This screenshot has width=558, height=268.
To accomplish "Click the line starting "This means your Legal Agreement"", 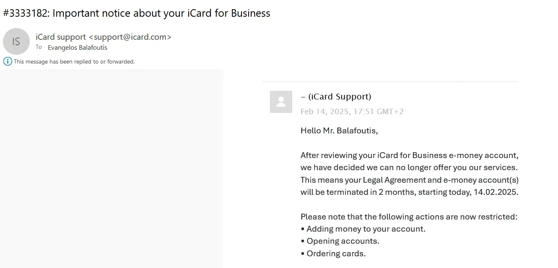I will [409, 180].
